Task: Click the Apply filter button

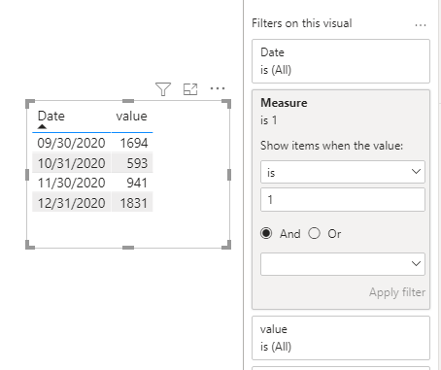Action: (x=397, y=292)
